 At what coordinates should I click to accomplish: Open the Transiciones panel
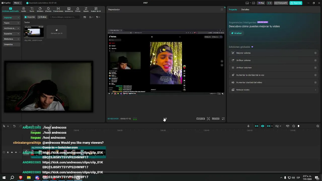[x=58, y=10]
